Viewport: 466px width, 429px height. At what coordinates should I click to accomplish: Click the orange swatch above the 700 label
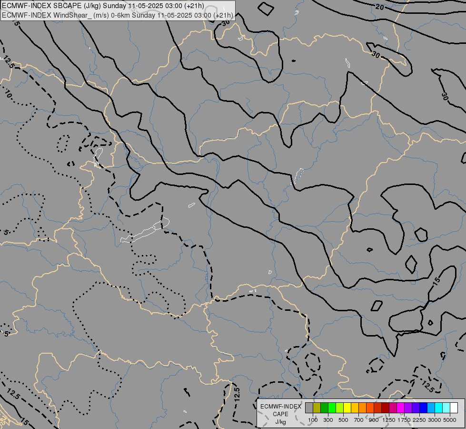363,408
